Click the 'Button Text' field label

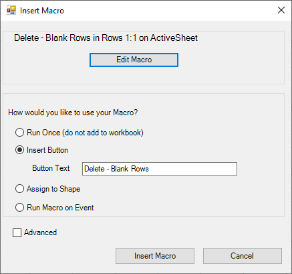click(51, 168)
